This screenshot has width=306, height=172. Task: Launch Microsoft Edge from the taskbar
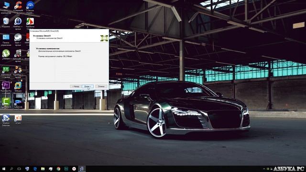click(35, 169)
